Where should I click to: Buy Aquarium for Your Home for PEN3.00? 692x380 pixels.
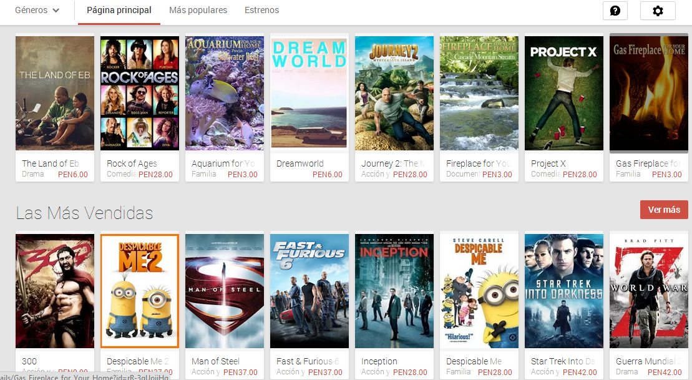[242, 174]
